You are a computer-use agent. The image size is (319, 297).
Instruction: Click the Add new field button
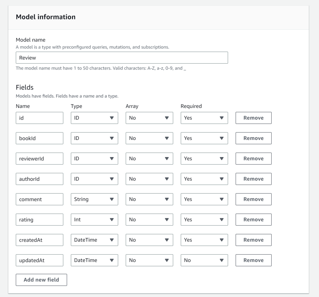click(41, 280)
